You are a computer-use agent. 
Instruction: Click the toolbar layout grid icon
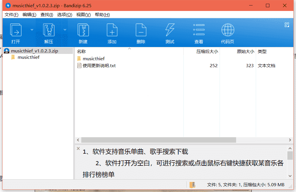[x=287, y=25]
